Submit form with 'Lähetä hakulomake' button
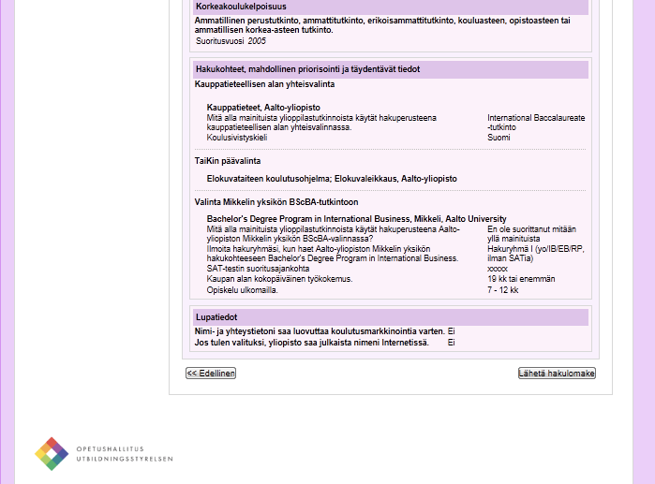Viewport: 655px width, 484px height. click(x=557, y=373)
